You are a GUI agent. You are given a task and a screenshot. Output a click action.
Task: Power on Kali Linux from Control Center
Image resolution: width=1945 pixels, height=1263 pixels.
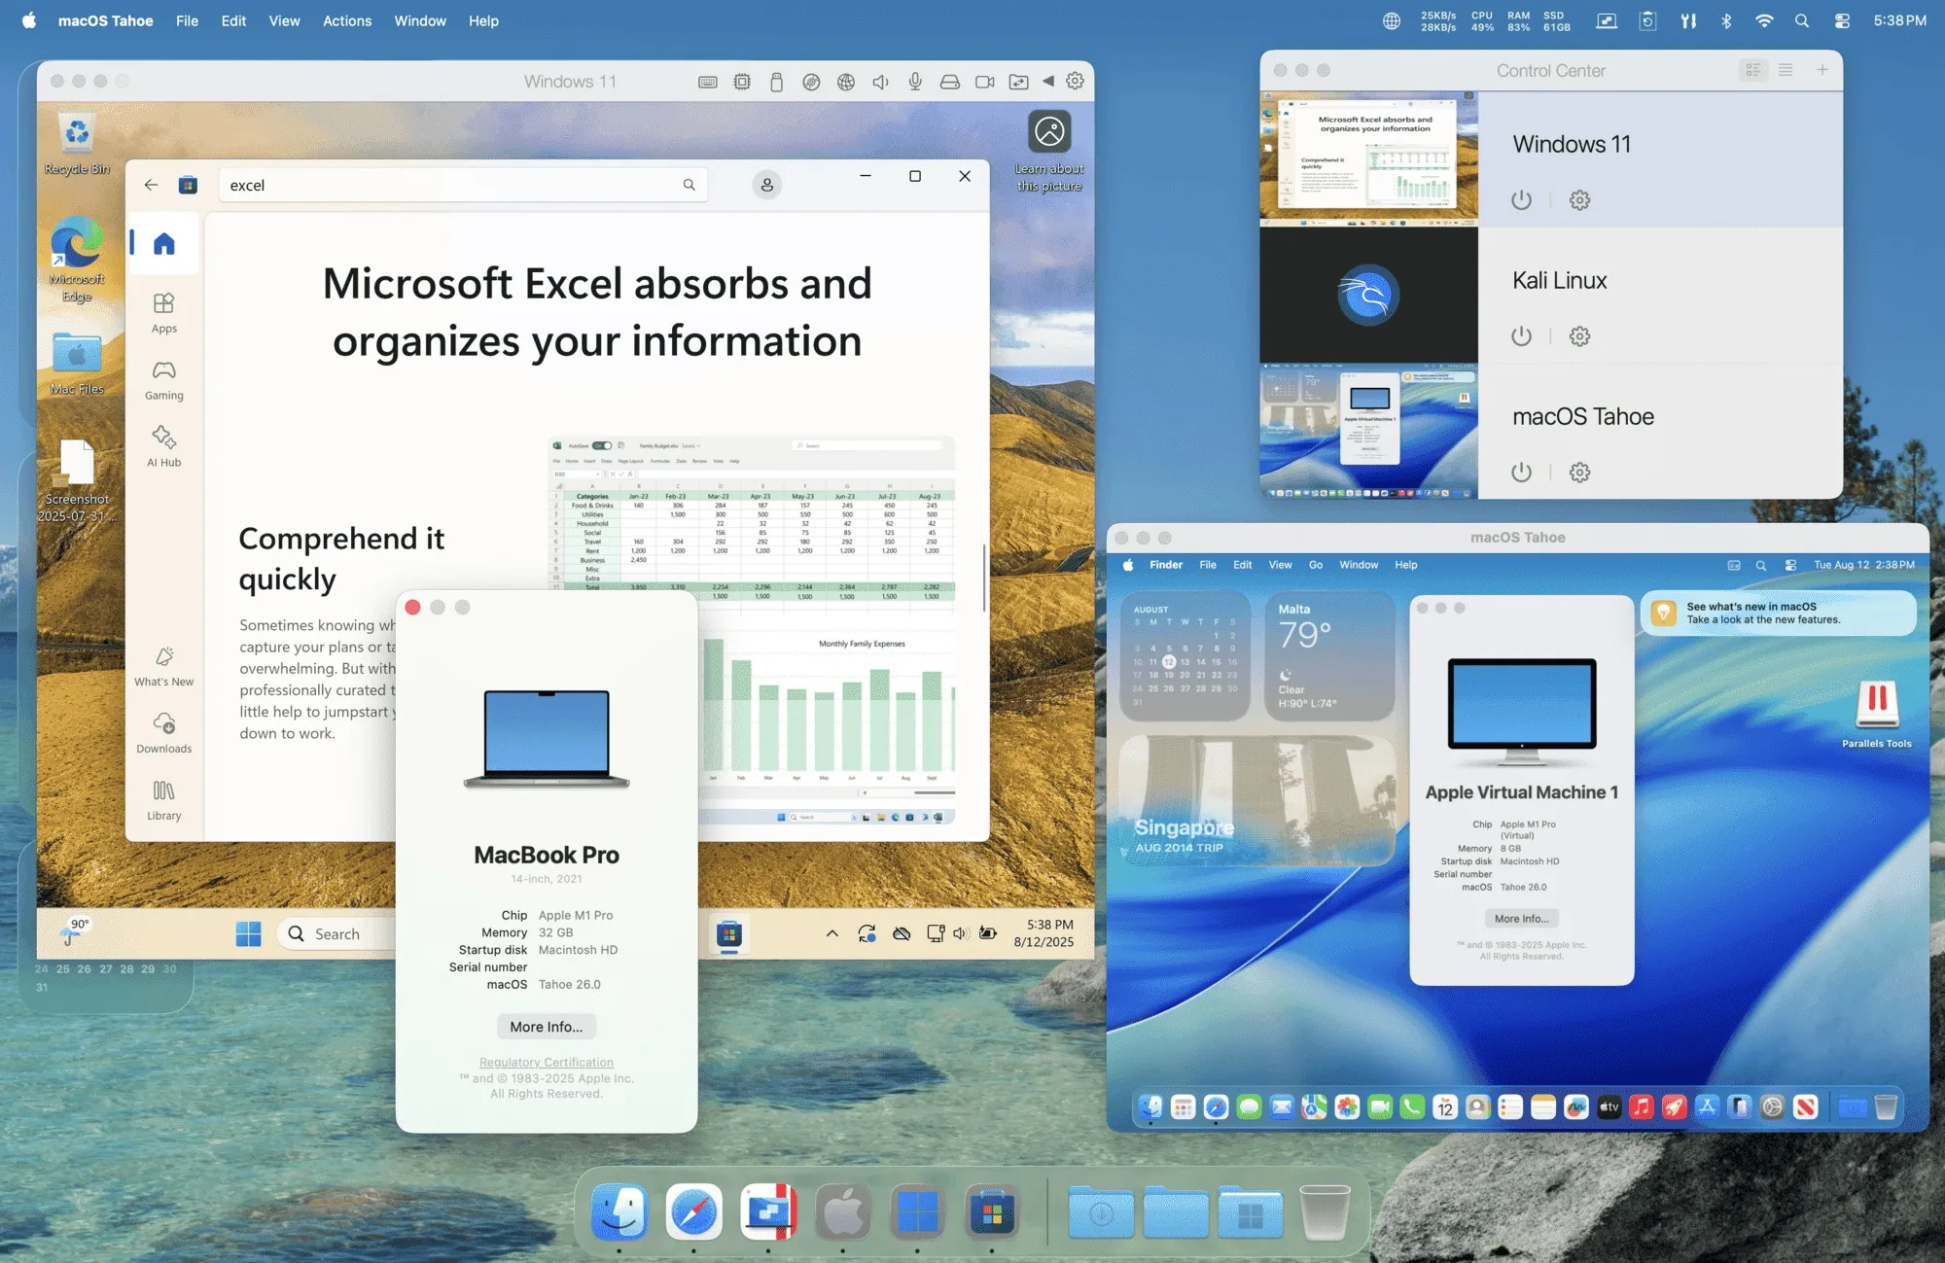[x=1521, y=335]
